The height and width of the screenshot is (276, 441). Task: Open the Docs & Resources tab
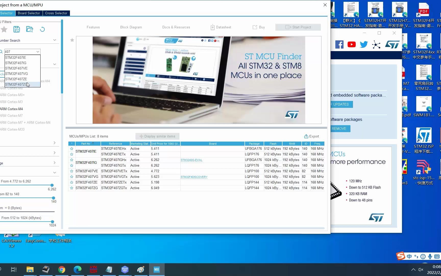tap(176, 27)
